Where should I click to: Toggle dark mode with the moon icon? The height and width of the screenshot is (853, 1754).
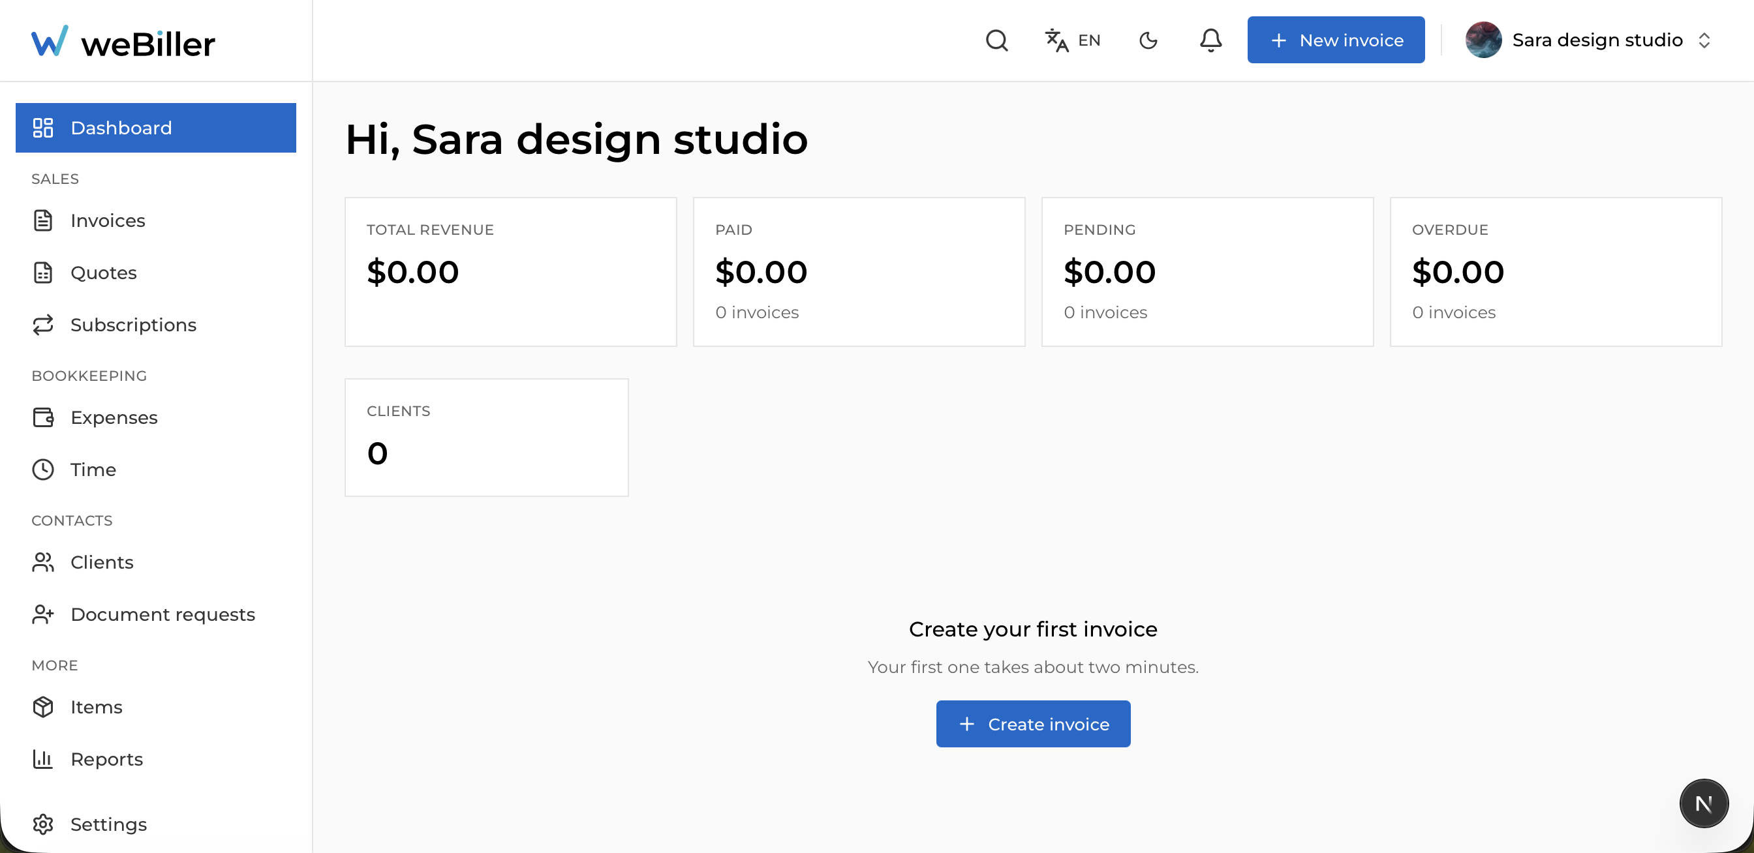point(1148,40)
